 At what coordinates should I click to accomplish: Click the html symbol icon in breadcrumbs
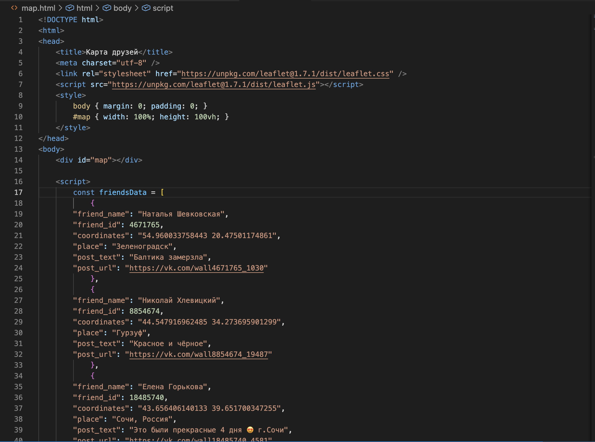70,8
